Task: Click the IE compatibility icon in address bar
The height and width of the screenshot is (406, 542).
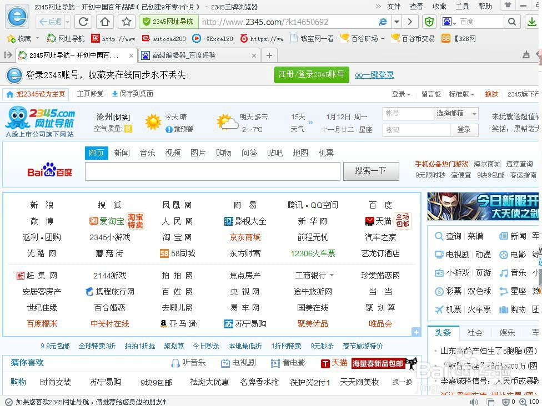Action: pyautogui.click(x=383, y=22)
